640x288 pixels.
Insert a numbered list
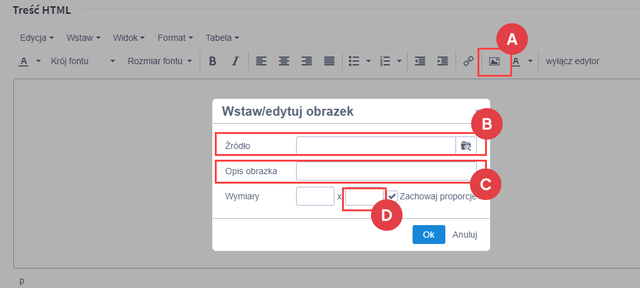(x=384, y=61)
